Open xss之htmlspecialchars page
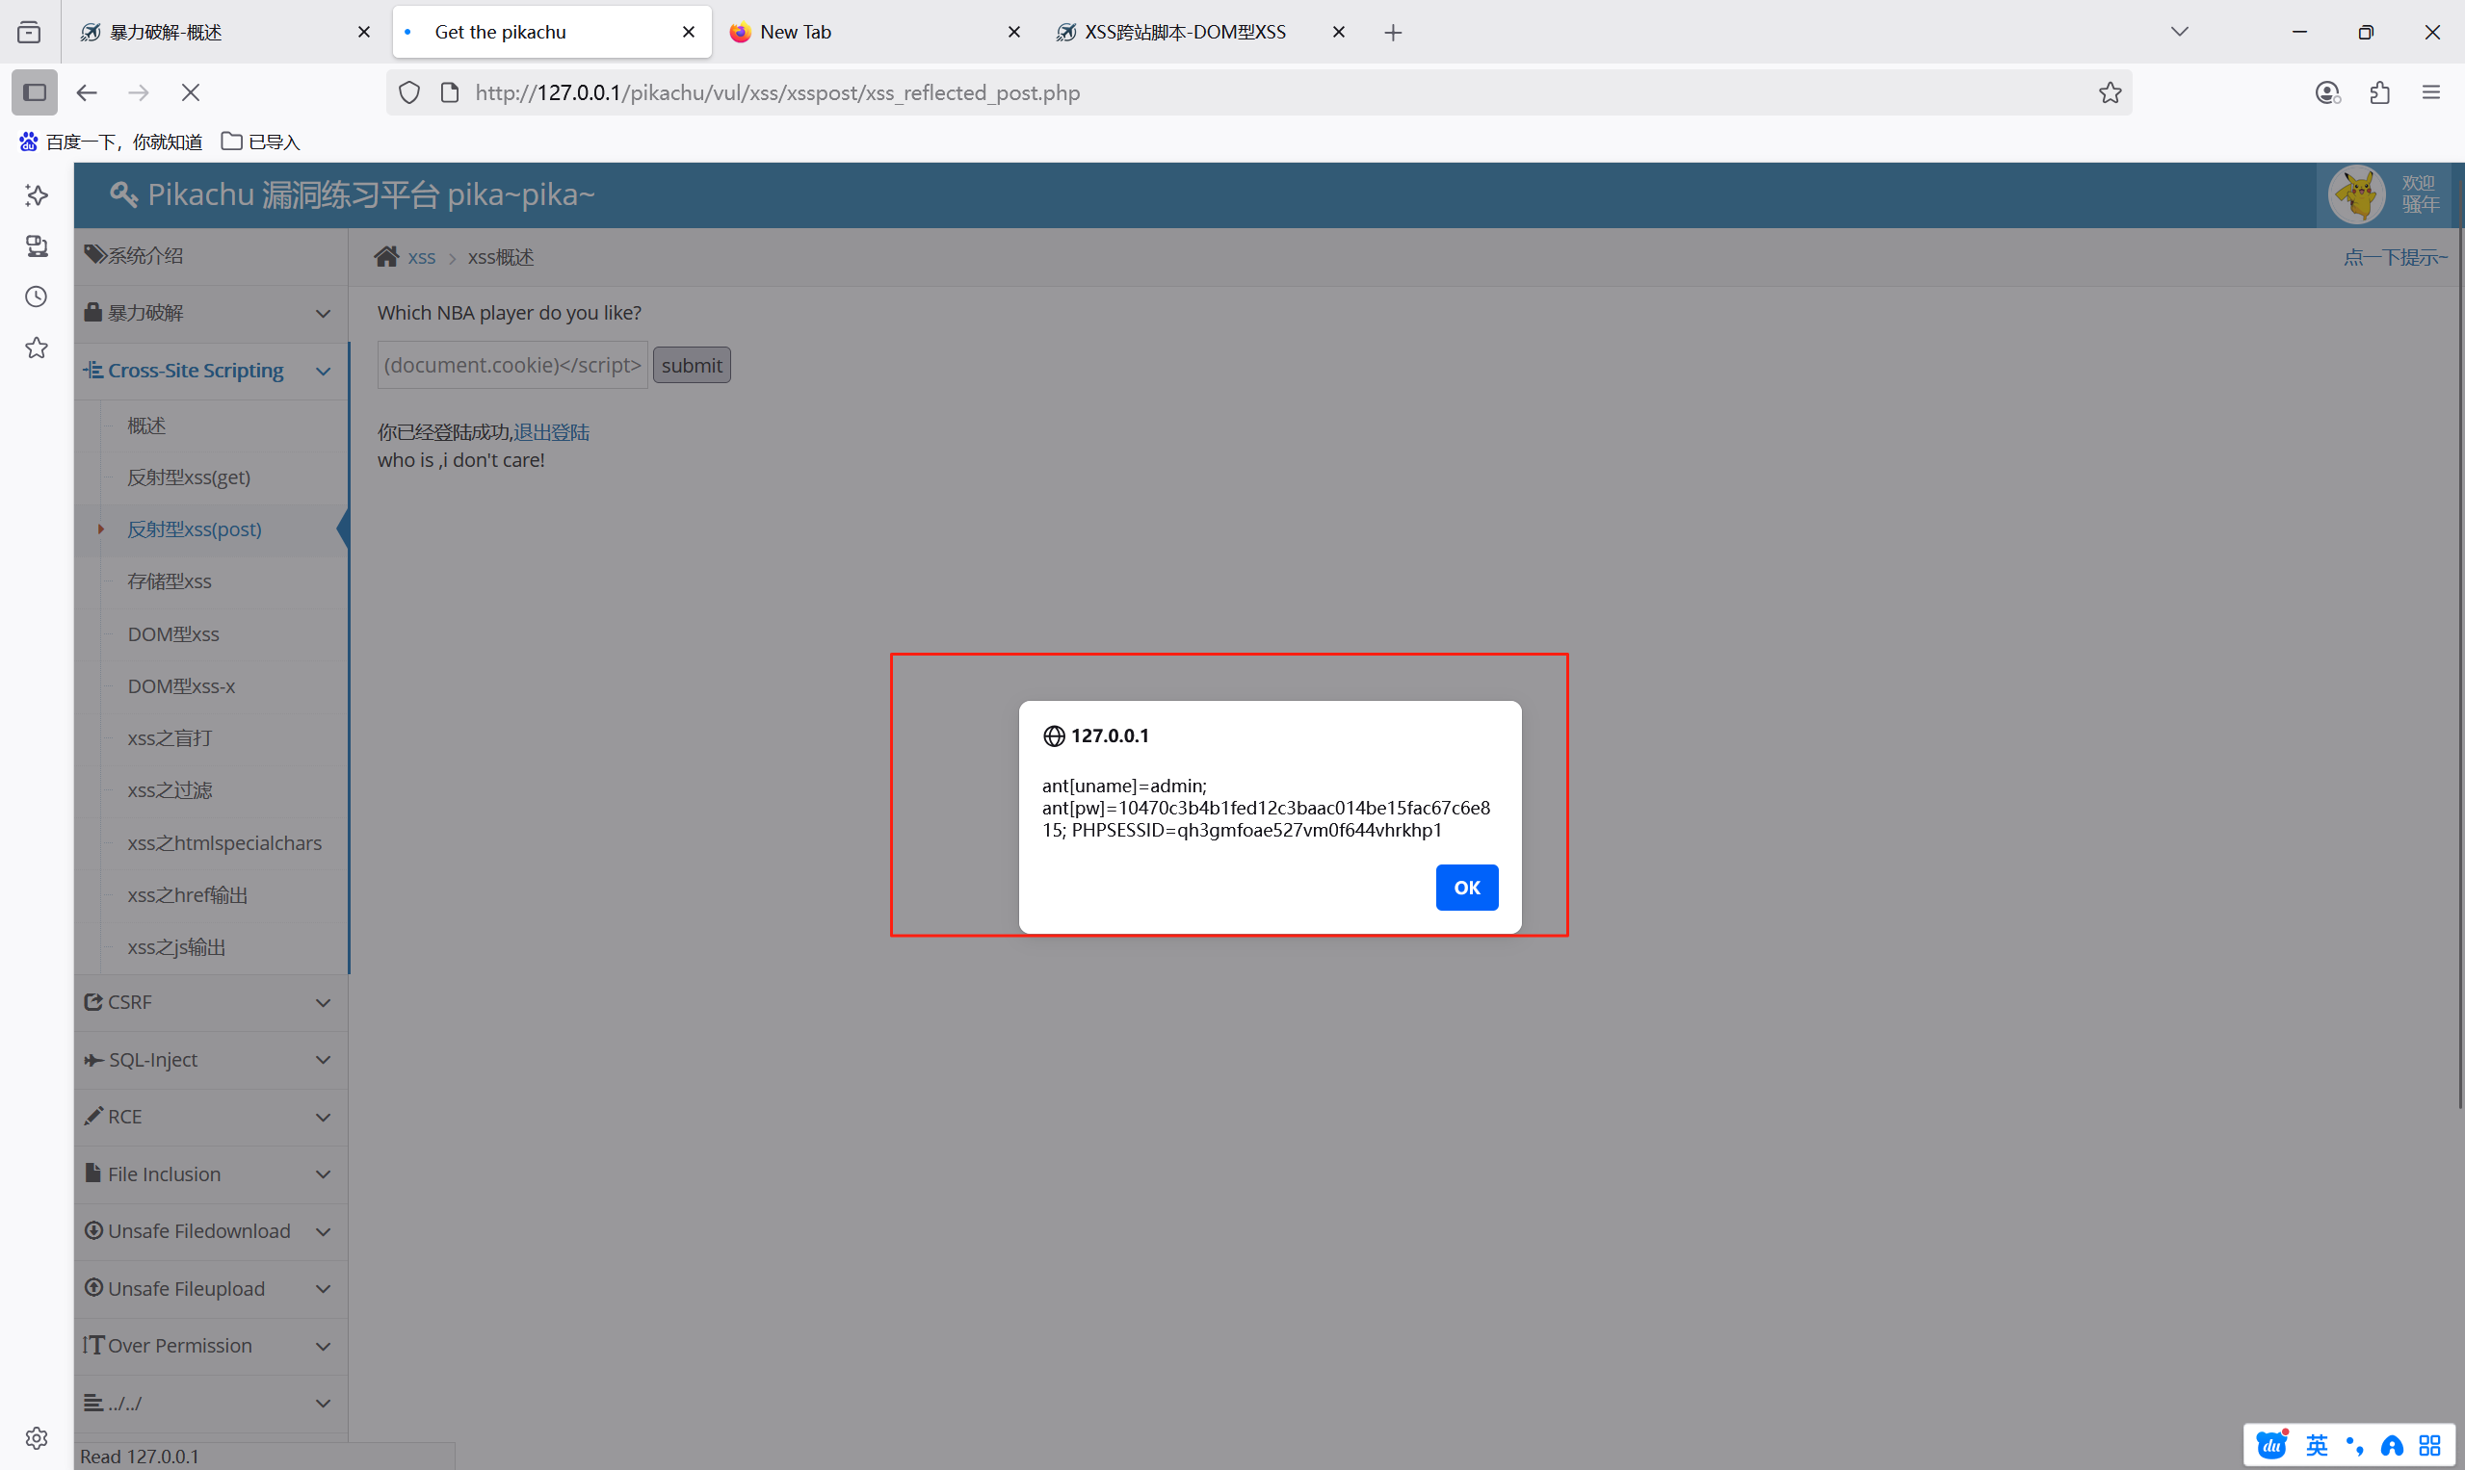This screenshot has height=1470, width=2465. click(224, 843)
